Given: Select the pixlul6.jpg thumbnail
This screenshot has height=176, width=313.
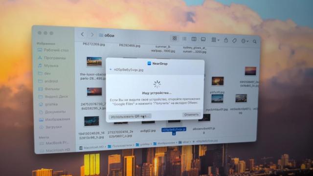Looking at the screenshot, I should (x=218, y=81).
